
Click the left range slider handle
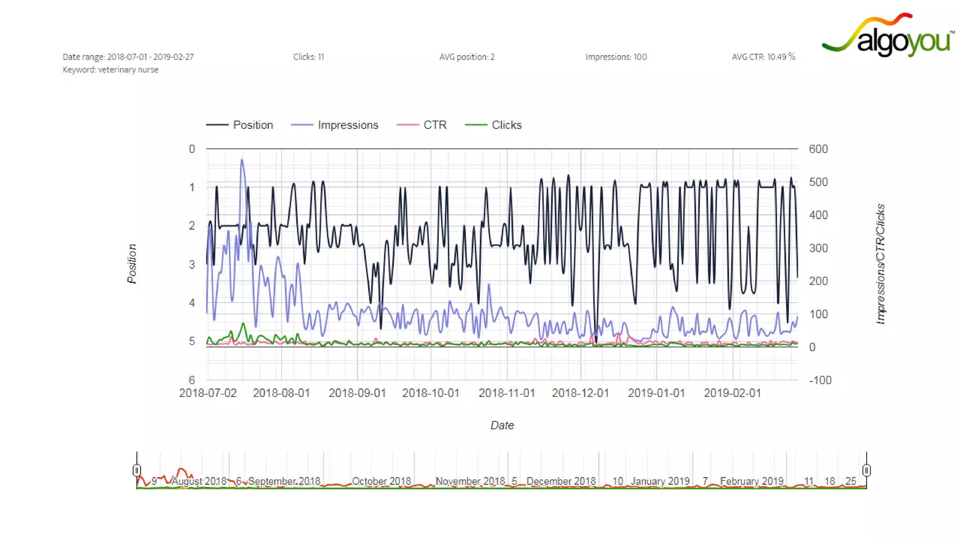136,470
